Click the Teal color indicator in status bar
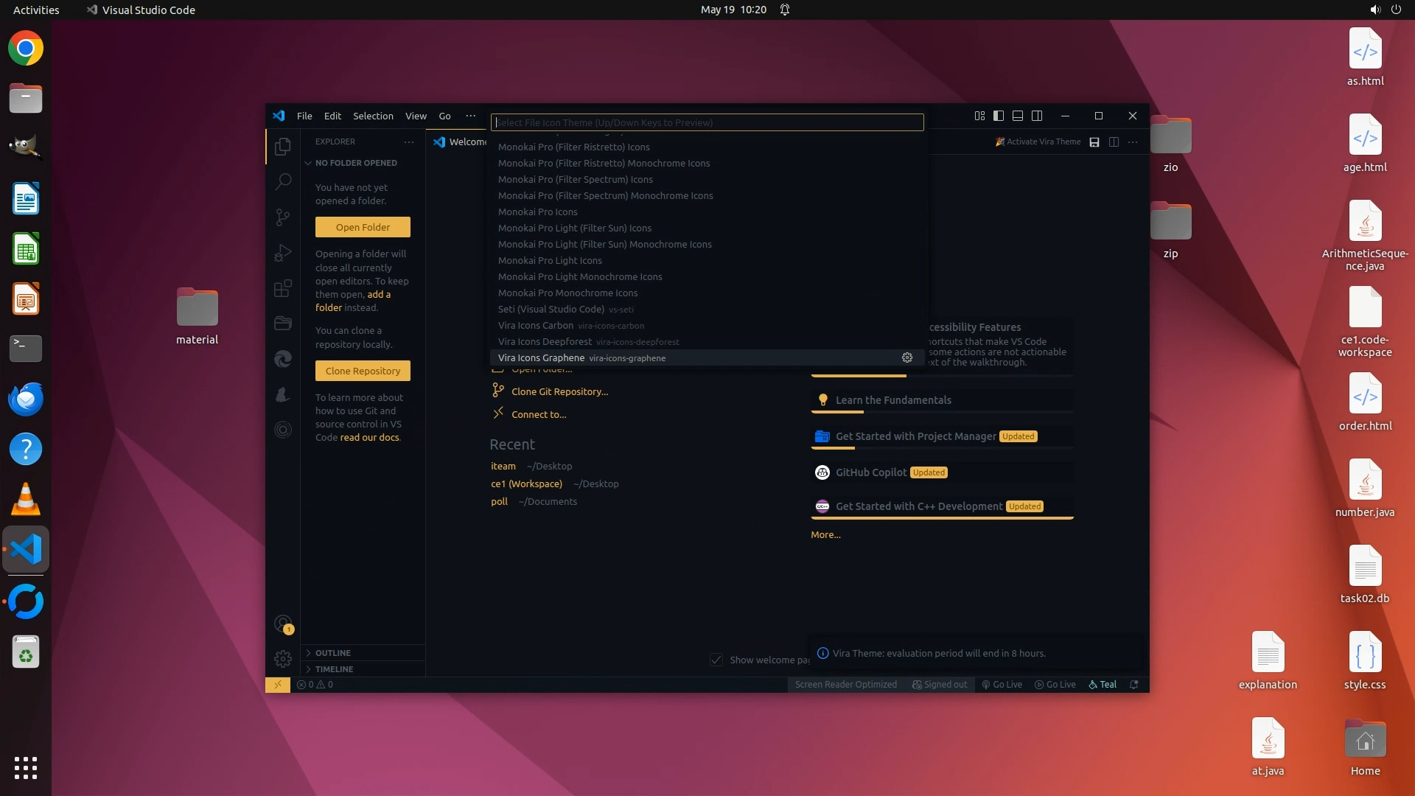 1103,684
